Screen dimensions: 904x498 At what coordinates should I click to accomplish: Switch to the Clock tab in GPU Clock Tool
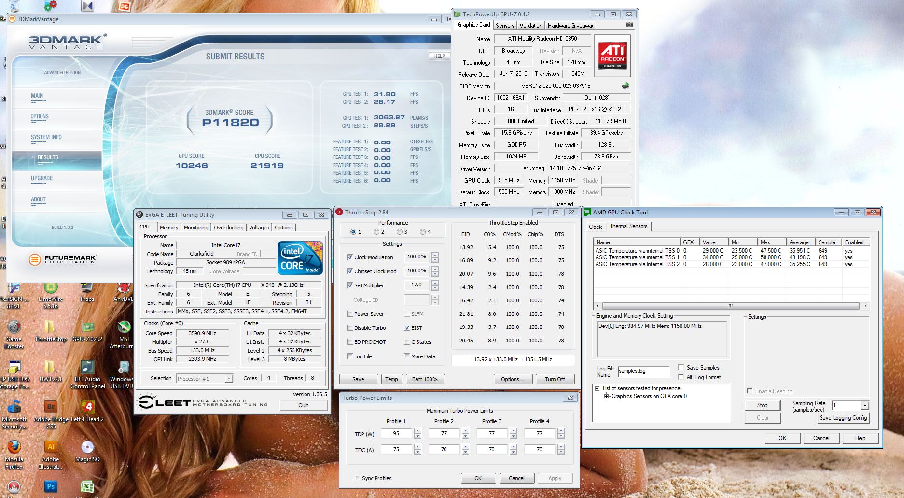click(595, 227)
